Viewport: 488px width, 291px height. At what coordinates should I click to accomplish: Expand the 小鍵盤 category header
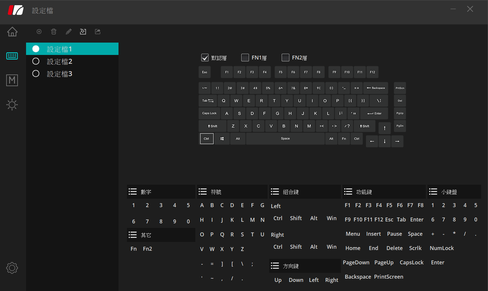coord(454,192)
